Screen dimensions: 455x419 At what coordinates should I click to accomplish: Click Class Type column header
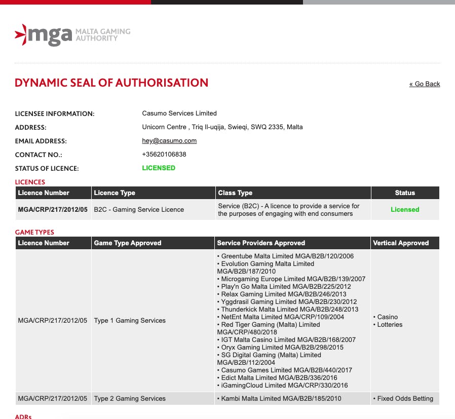pyautogui.click(x=293, y=193)
